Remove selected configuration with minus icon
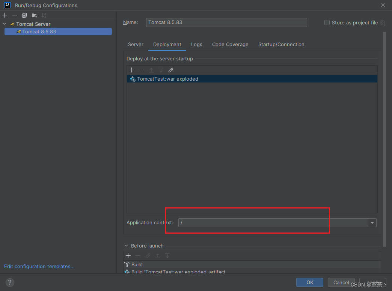This screenshot has width=392, height=291. pos(15,15)
